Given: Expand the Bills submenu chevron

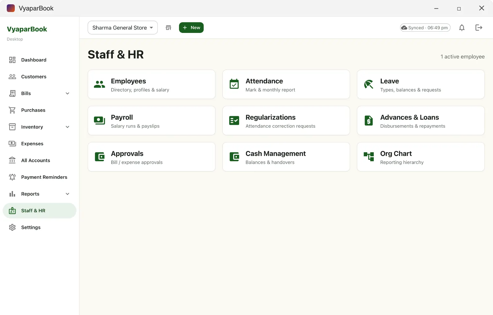Looking at the screenshot, I should [67, 94].
